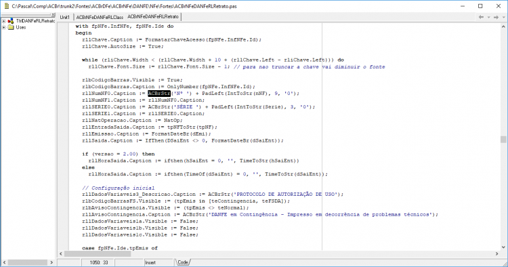Screen dimensions: 508x267
Task: Click the 'OnlyNumber' function call
Action: click(183, 87)
